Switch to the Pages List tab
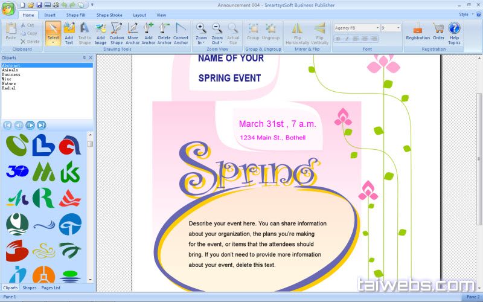The width and height of the screenshot is (483, 302). 50,288
